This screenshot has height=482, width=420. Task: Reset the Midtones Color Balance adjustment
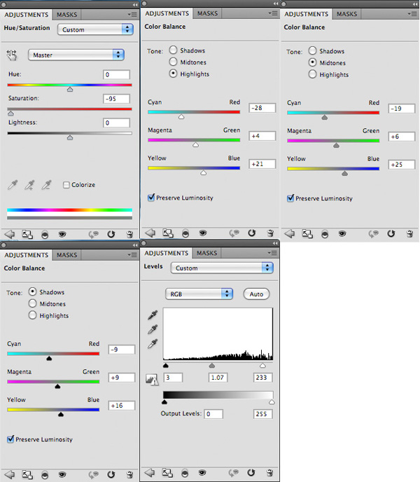pos(391,233)
